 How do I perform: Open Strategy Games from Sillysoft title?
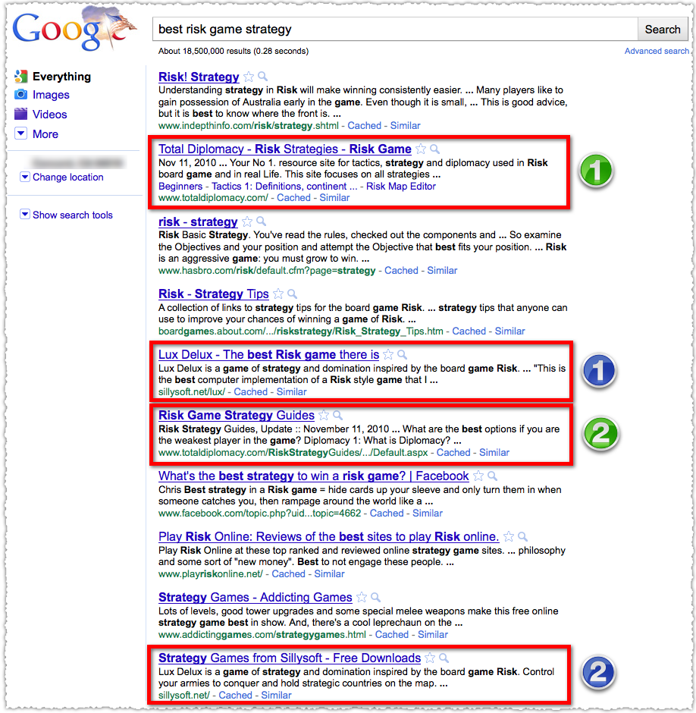pyautogui.click(x=290, y=658)
